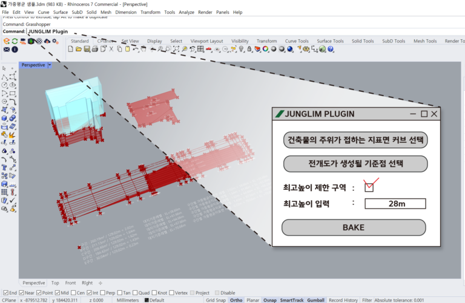Switch to the Solid Tools toolbar tab
The height and width of the screenshot is (303, 465).
(363, 41)
